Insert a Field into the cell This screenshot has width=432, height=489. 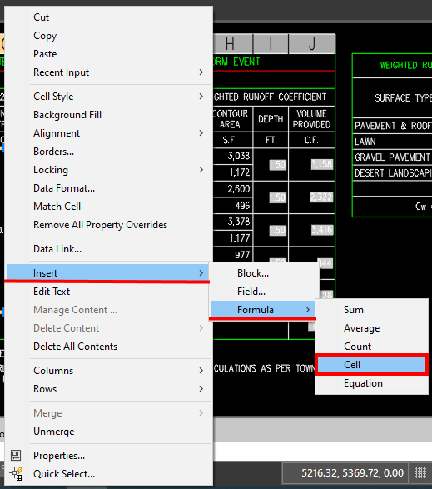point(264,292)
